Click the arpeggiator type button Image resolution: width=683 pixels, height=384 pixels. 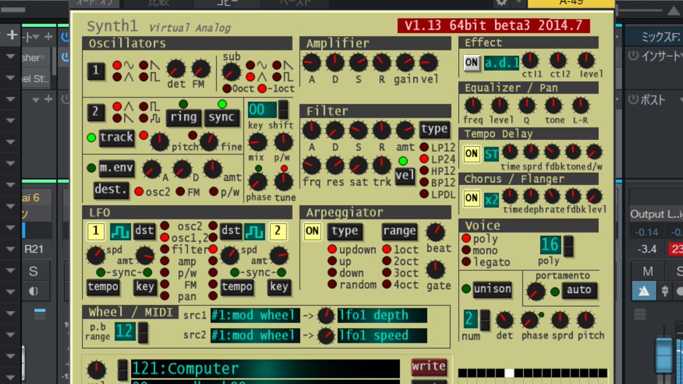[344, 232]
